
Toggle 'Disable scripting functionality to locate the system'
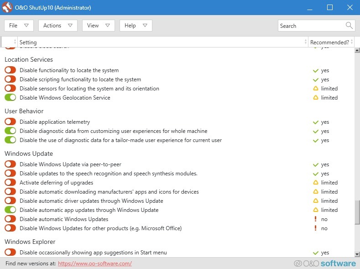pos(10,79)
